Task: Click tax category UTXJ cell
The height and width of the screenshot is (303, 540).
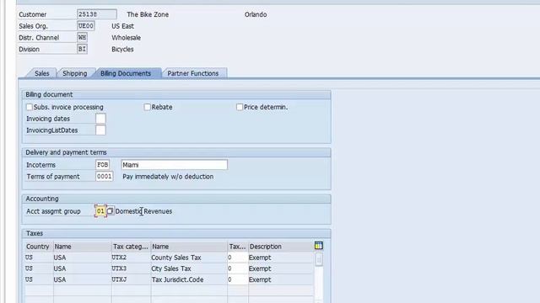Action: tap(131, 279)
